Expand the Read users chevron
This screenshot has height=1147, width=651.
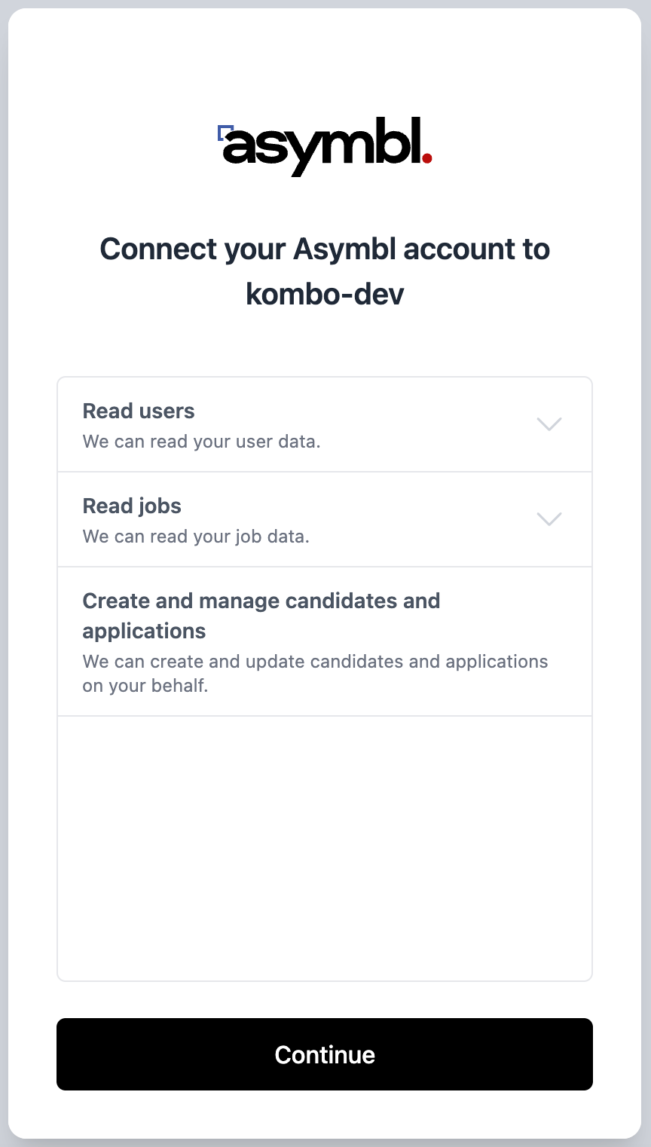(x=549, y=424)
